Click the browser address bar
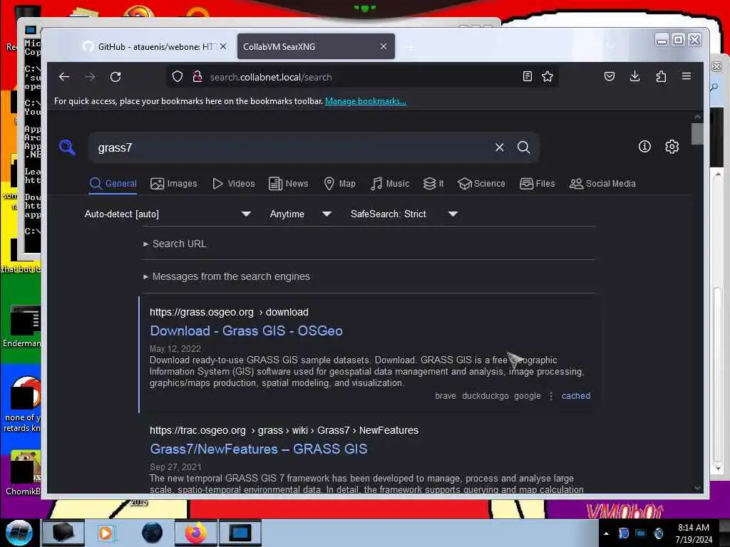 tap(363, 77)
